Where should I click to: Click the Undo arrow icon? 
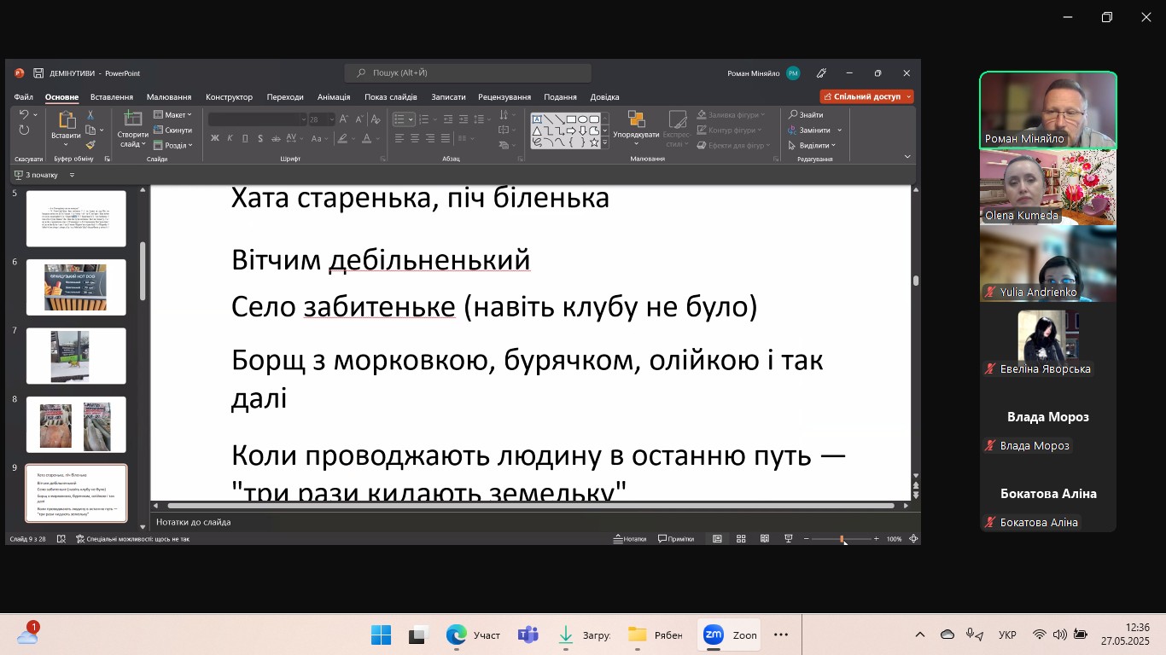(x=24, y=115)
